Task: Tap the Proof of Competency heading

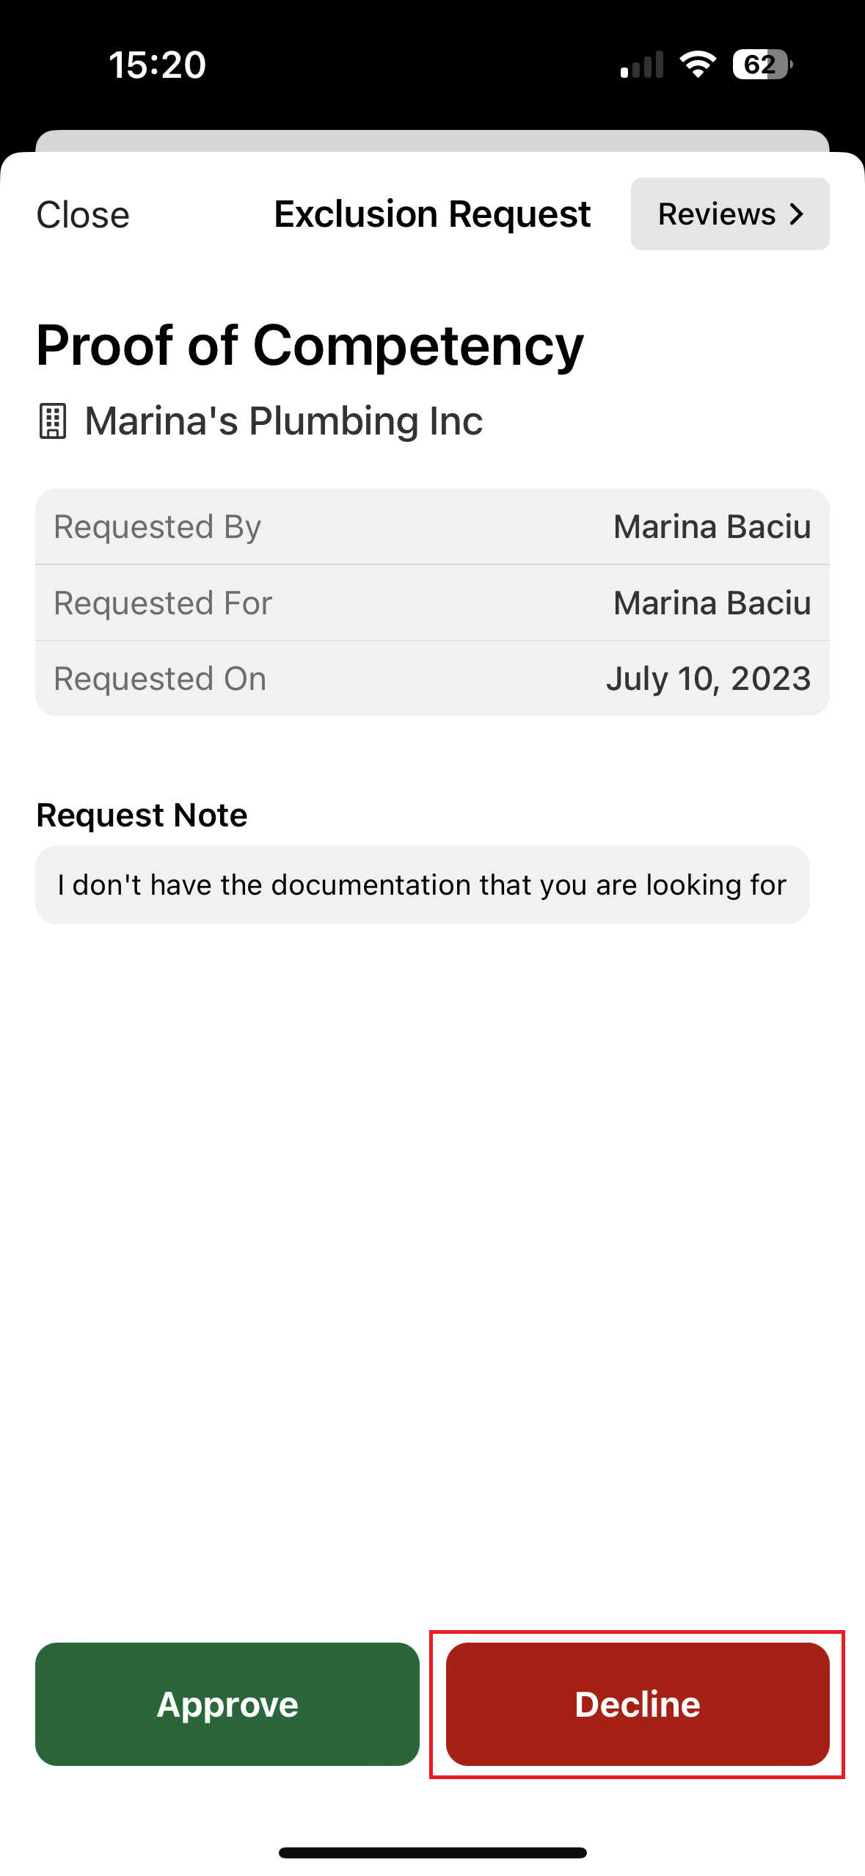Action: tap(310, 345)
